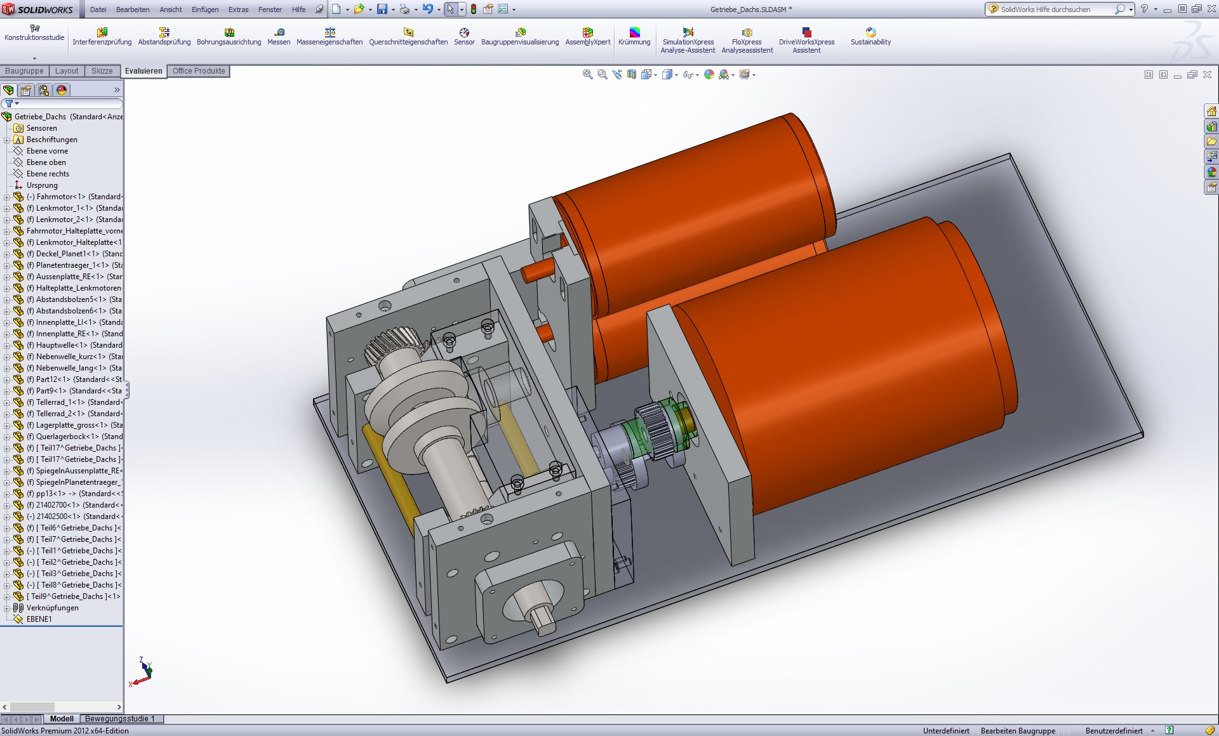Click the Messen measure tool
Screen dimensions: 1219x736
279,36
